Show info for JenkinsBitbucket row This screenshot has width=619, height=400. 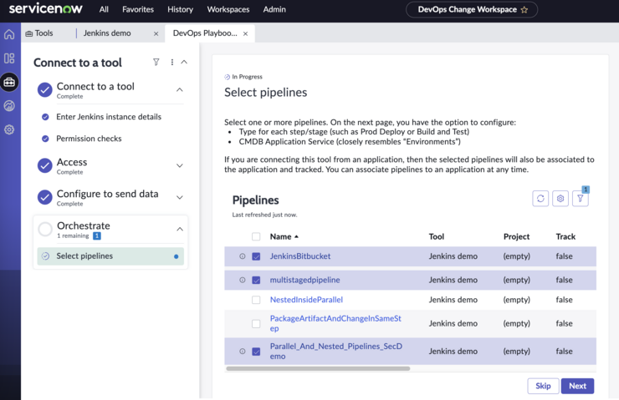point(243,256)
